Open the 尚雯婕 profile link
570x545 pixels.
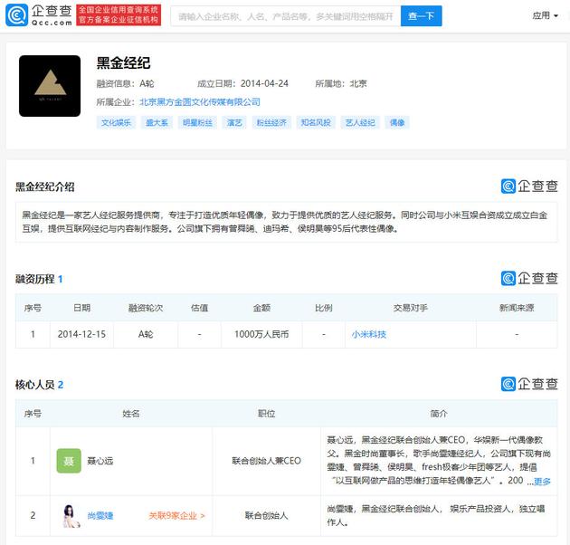coord(100,515)
